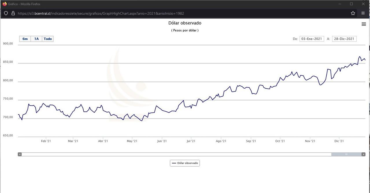Screen dimensions: 370x193
Task: Close the Firefox window
Action: coord(363,4)
